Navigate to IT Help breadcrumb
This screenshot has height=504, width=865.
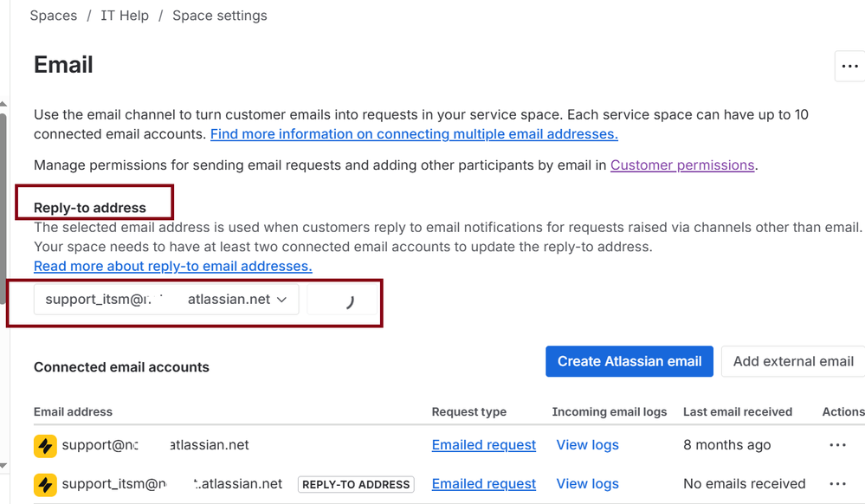point(125,16)
